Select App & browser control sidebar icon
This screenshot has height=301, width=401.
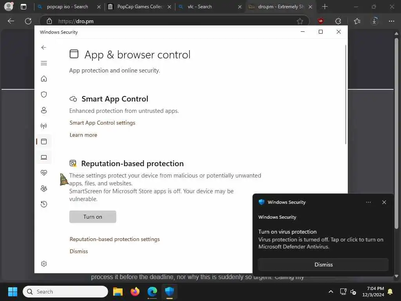(44, 141)
